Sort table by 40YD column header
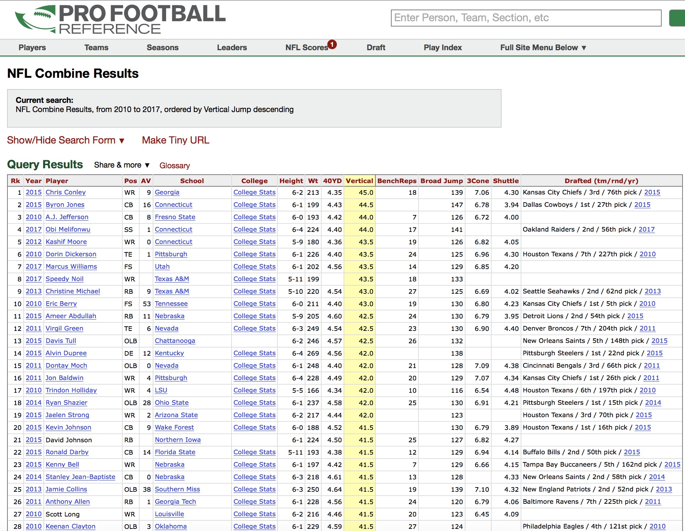 click(332, 181)
